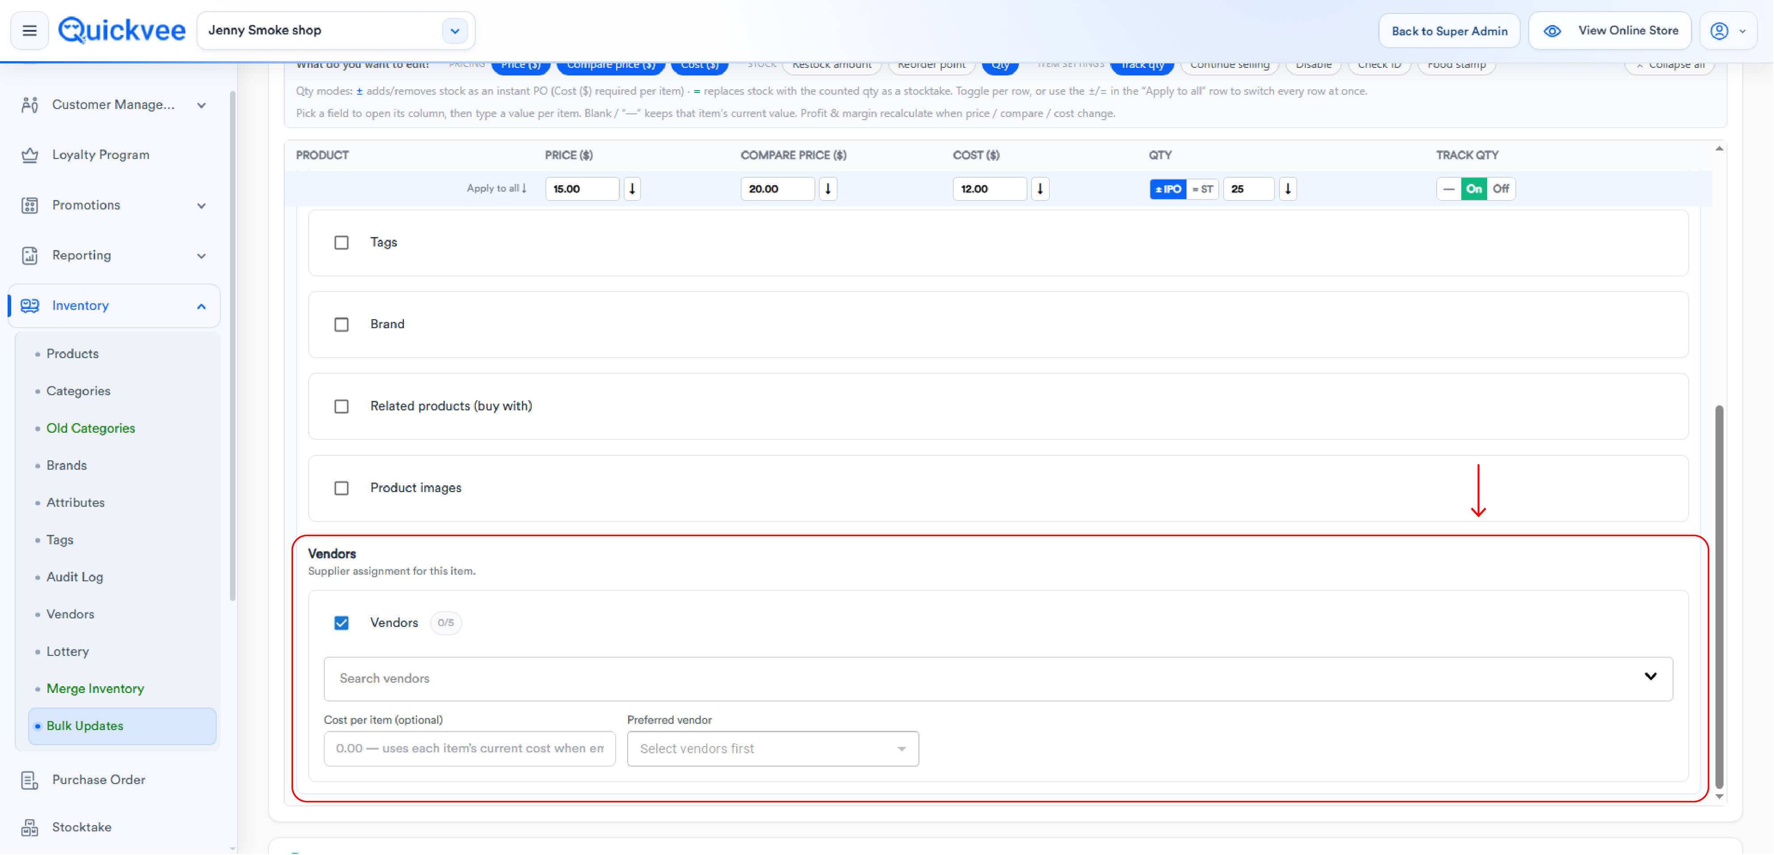Viewport: 1774px width, 855px height.
Task: Apply Qty down-arrow to all rows
Action: pyautogui.click(x=1288, y=188)
